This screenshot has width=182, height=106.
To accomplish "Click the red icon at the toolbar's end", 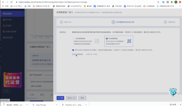I will [x=180, y=2].
